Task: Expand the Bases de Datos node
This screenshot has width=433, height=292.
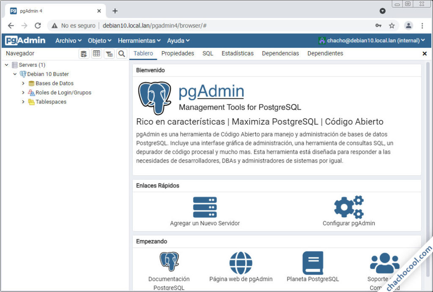Action: click(x=23, y=83)
